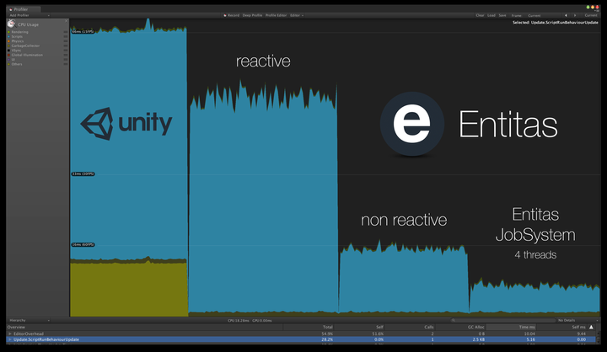Toggle Rendering category color square
The image size is (607, 352).
pos(9,32)
